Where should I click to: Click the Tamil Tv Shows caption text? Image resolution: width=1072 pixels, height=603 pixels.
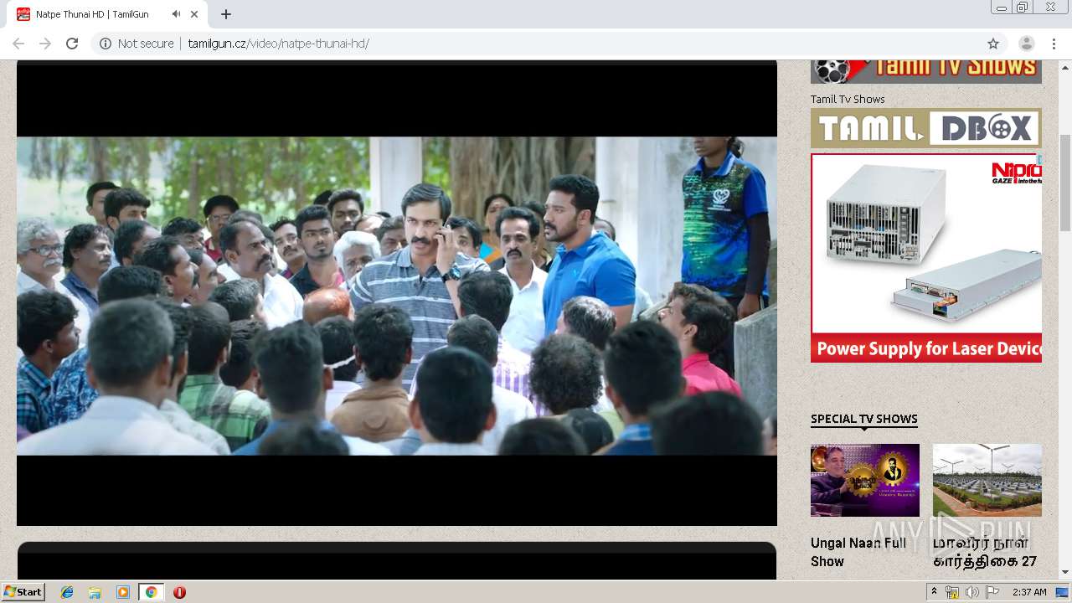[848, 99]
